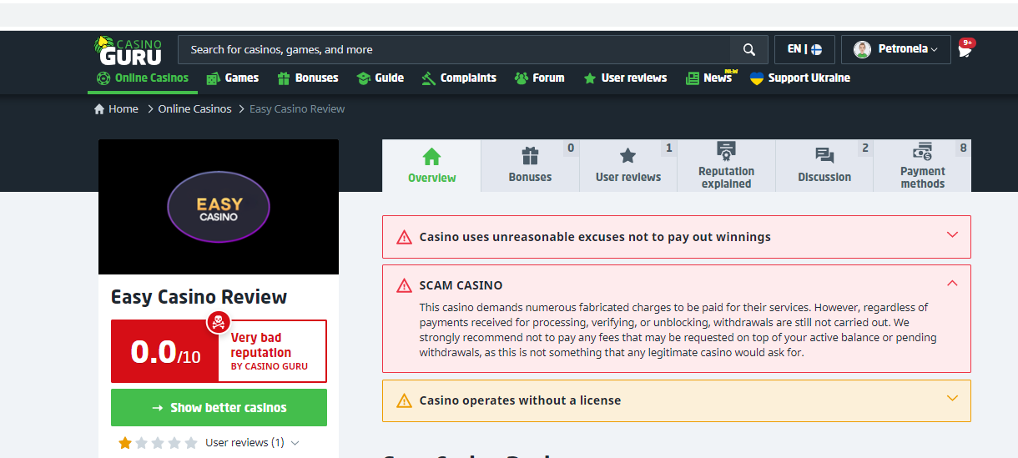This screenshot has height=458, width=1018.
Task: Select the User reviews star tab
Action: 627,166
